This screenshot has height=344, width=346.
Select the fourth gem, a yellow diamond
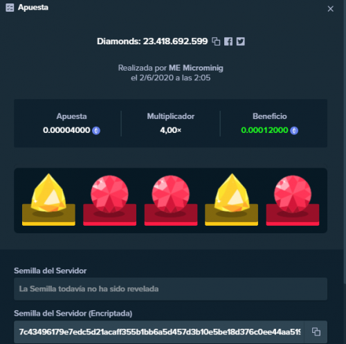[231, 199]
